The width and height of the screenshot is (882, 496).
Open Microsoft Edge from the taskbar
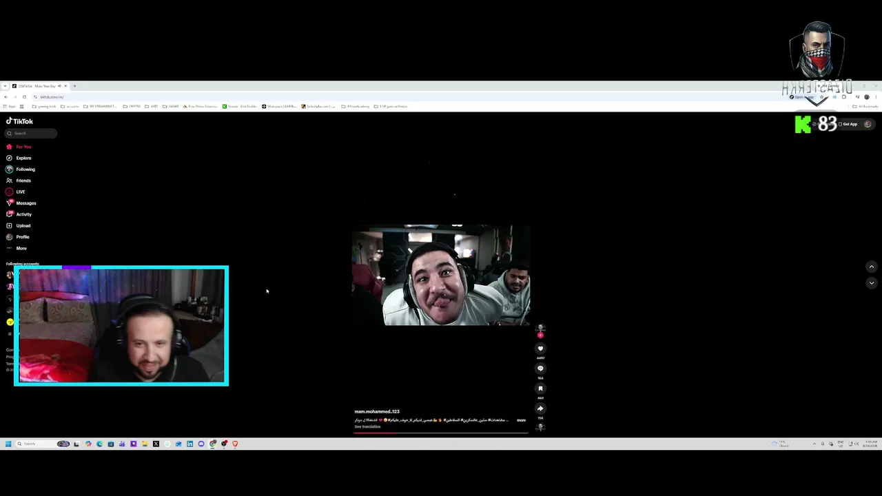click(x=99, y=444)
